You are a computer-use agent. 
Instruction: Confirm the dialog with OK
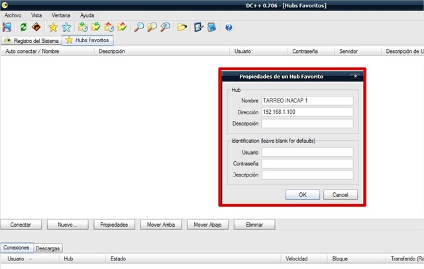coord(303,194)
